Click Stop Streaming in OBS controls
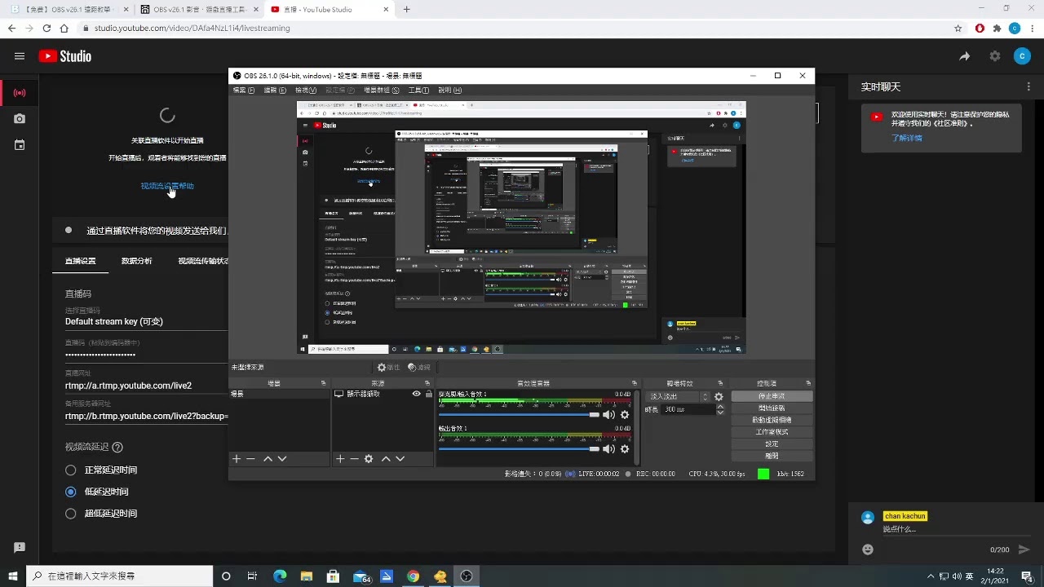 pos(772,396)
